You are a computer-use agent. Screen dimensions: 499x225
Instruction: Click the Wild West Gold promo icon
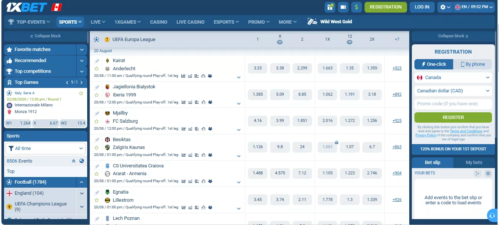pyautogui.click(x=312, y=21)
